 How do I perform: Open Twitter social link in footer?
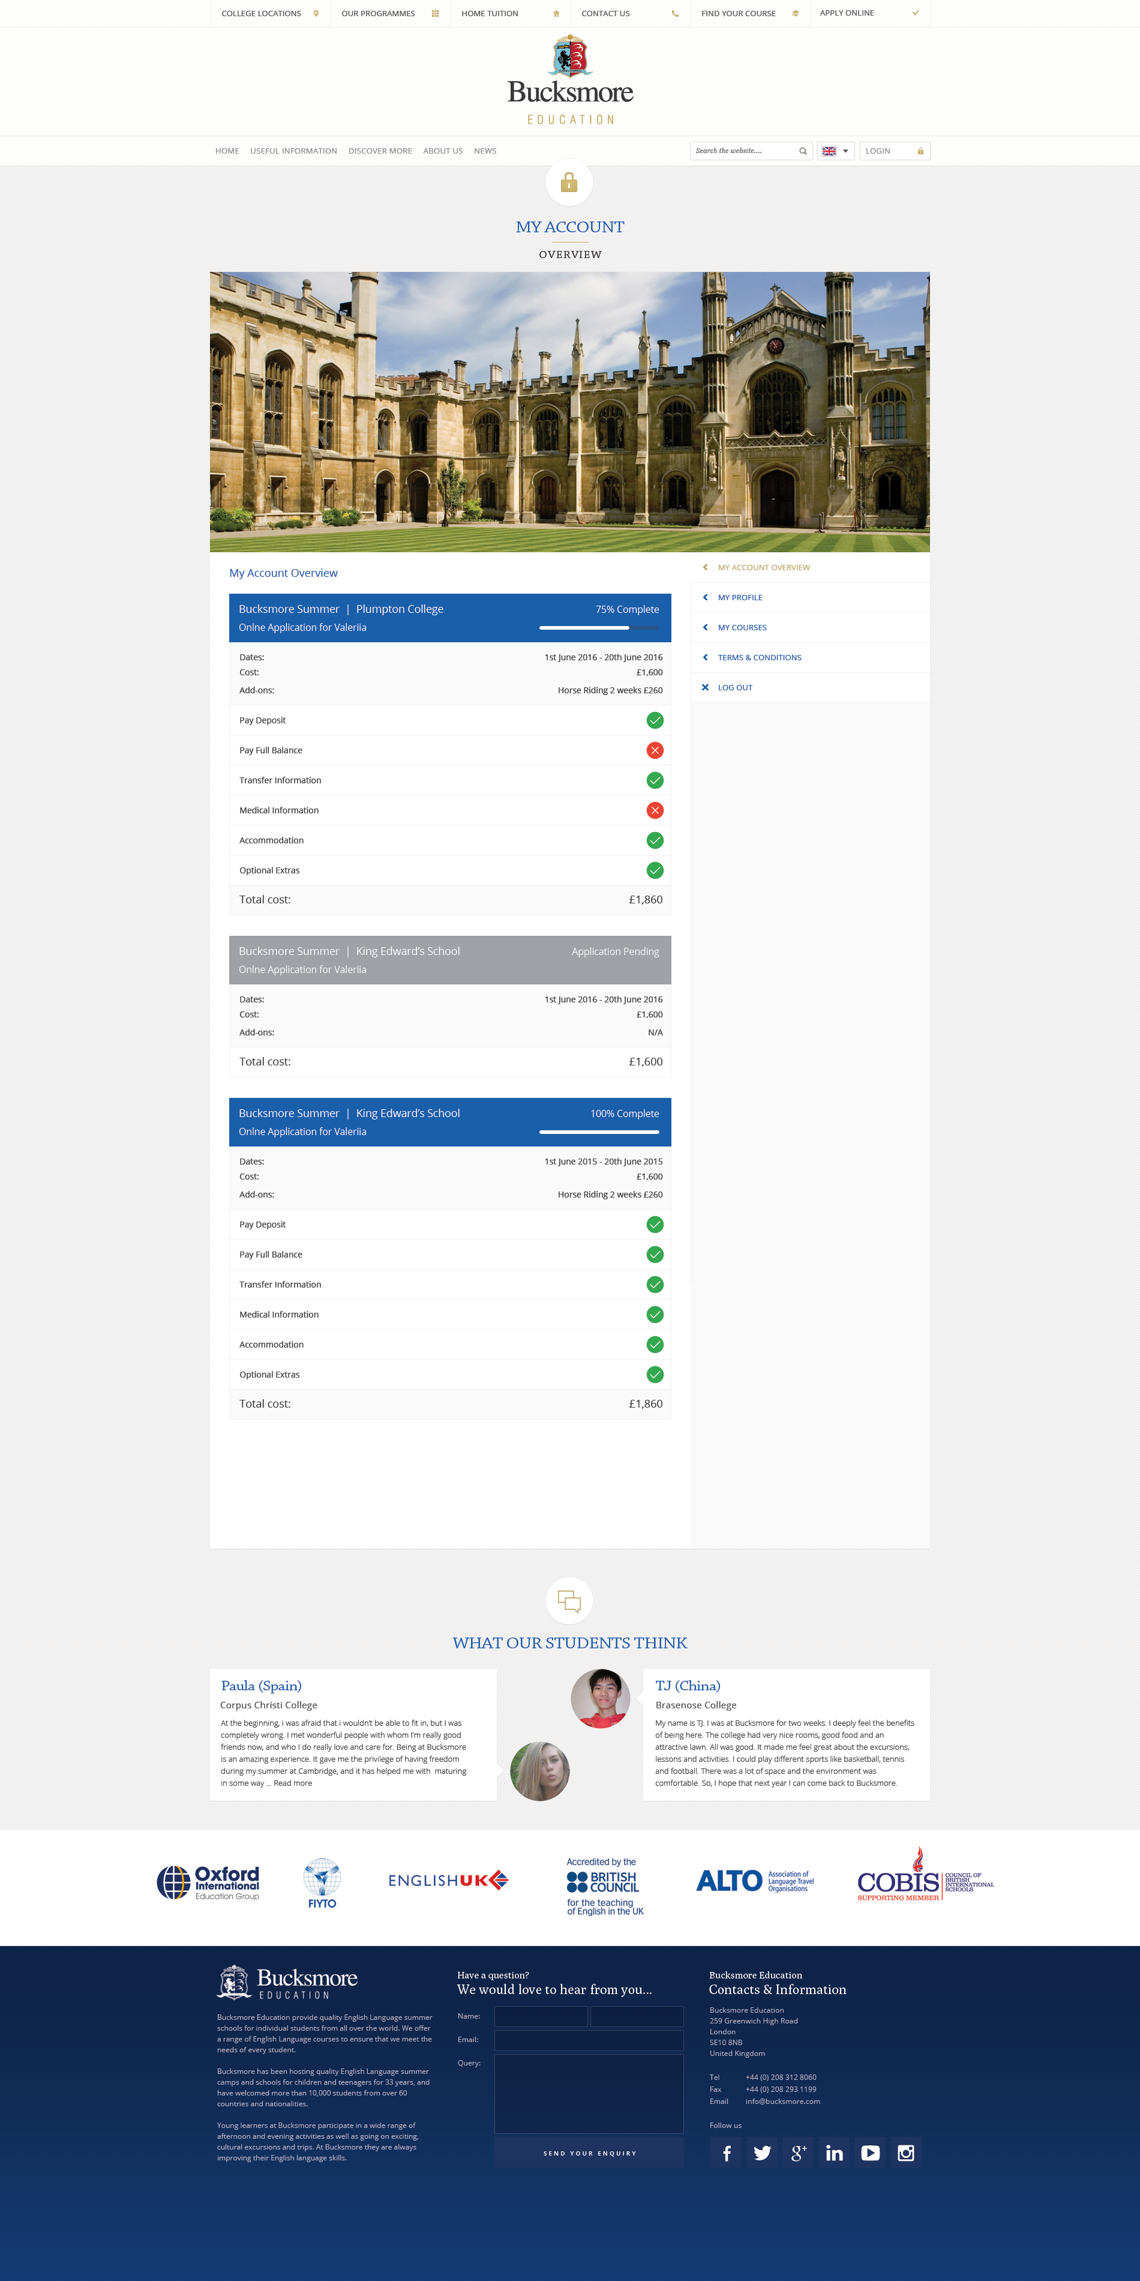coord(762,2153)
